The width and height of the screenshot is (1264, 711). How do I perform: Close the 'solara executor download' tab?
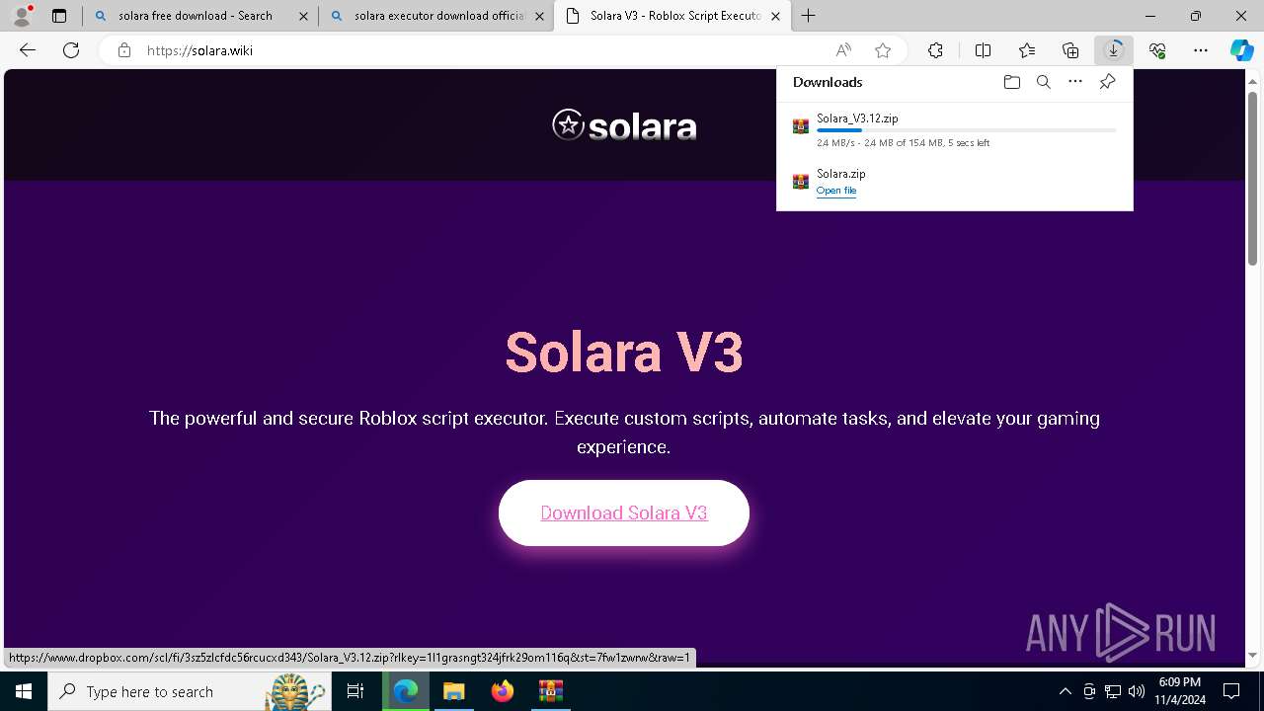(x=539, y=16)
